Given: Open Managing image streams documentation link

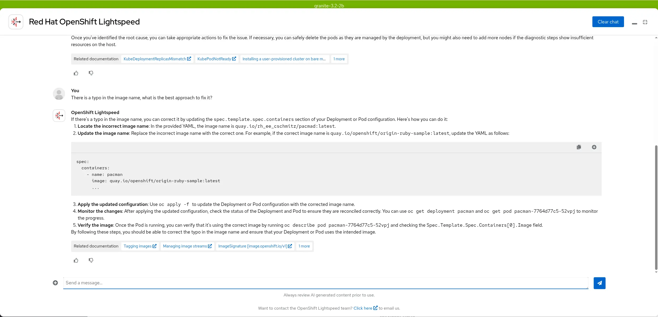Looking at the screenshot, I should pyautogui.click(x=187, y=246).
